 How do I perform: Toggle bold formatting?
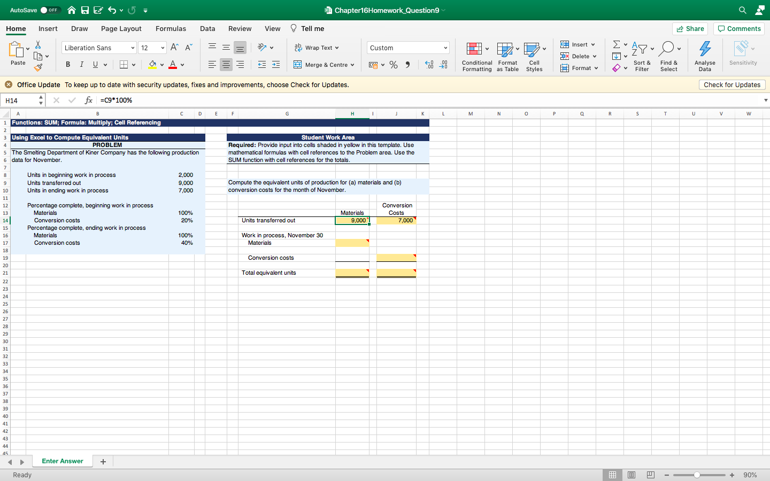click(x=67, y=64)
